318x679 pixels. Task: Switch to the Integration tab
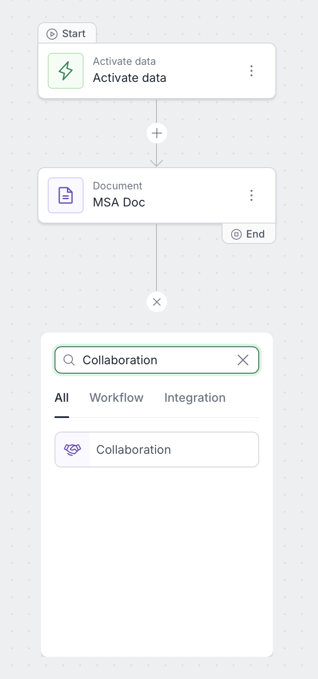pyautogui.click(x=195, y=398)
